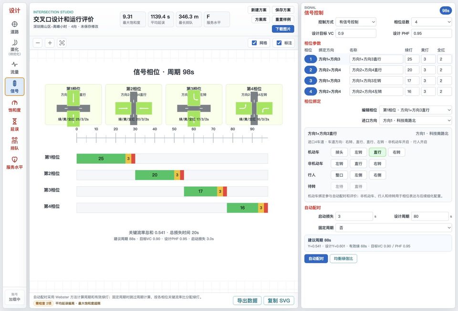The height and width of the screenshot is (311, 458).
Task: Open the 进口方向 dropdown
Action: pyautogui.click(x=416, y=120)
